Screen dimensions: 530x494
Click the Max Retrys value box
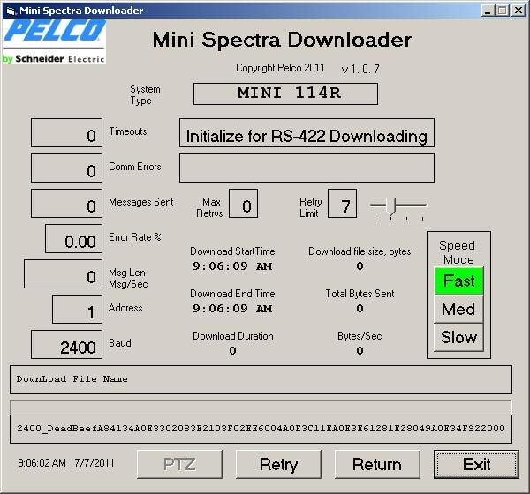coord(244,203)
